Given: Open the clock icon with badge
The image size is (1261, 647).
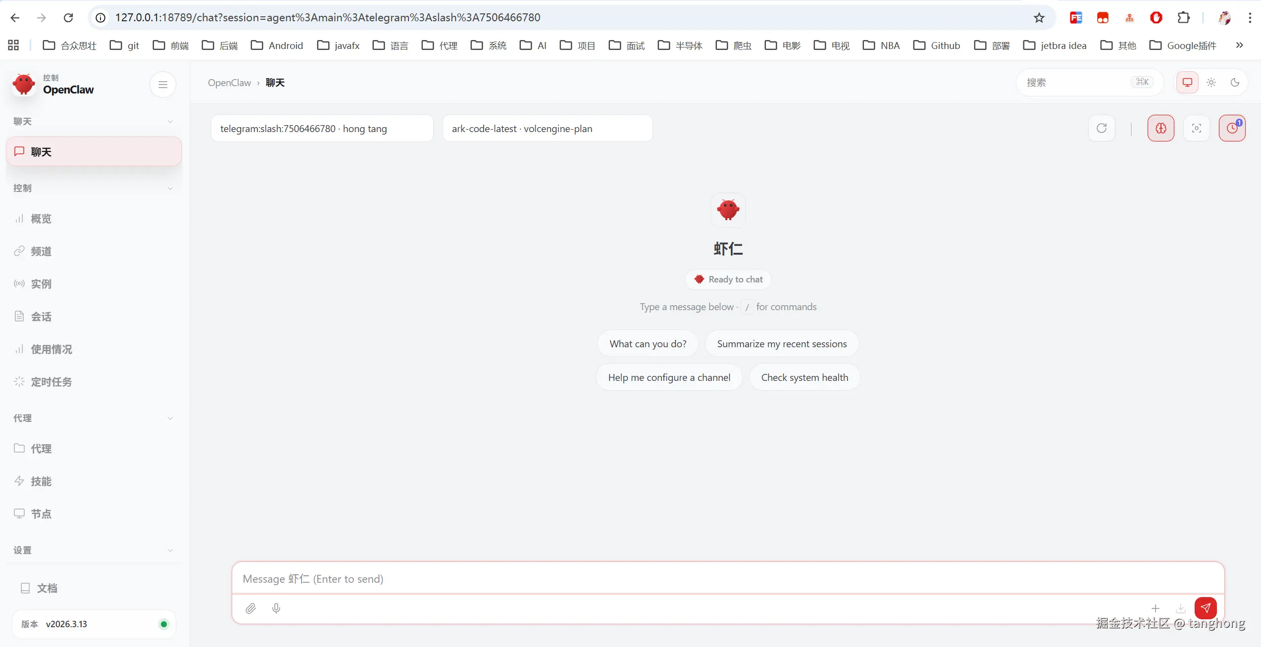Looking at the screenshot, I should click(x=1232, y=129).
